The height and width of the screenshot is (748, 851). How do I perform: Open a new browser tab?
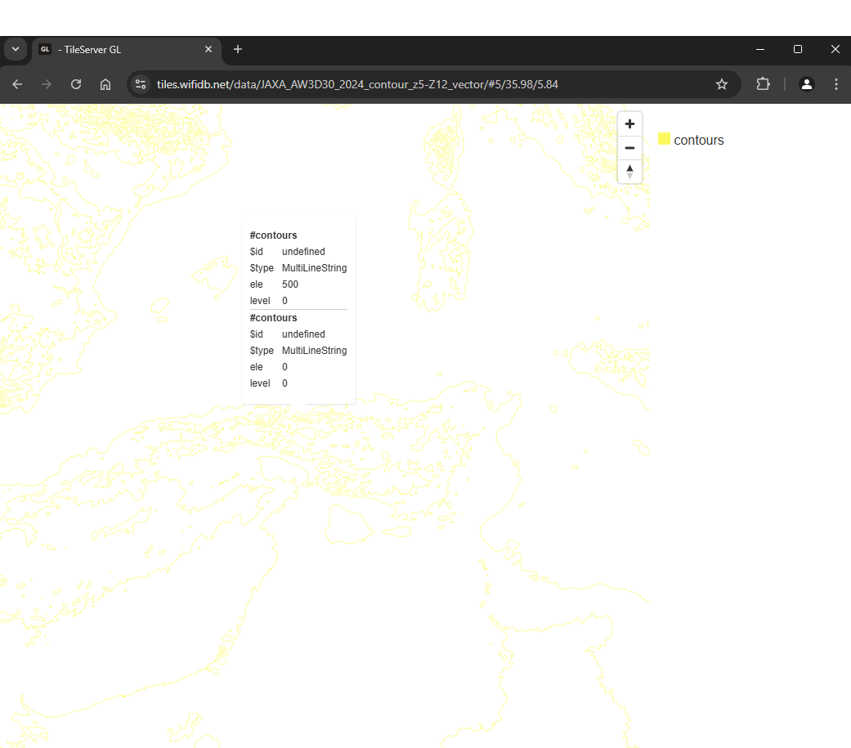(x=238, y=49)
